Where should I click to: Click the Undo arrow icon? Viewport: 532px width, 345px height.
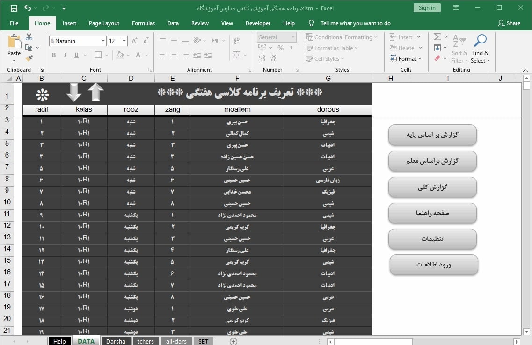click(28, 8)
